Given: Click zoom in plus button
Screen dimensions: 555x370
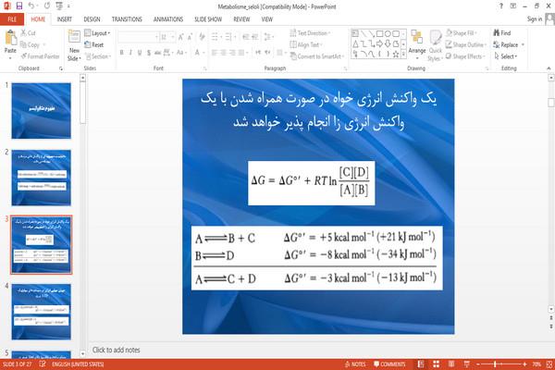Looking at the screenshot, I should 524,364.
